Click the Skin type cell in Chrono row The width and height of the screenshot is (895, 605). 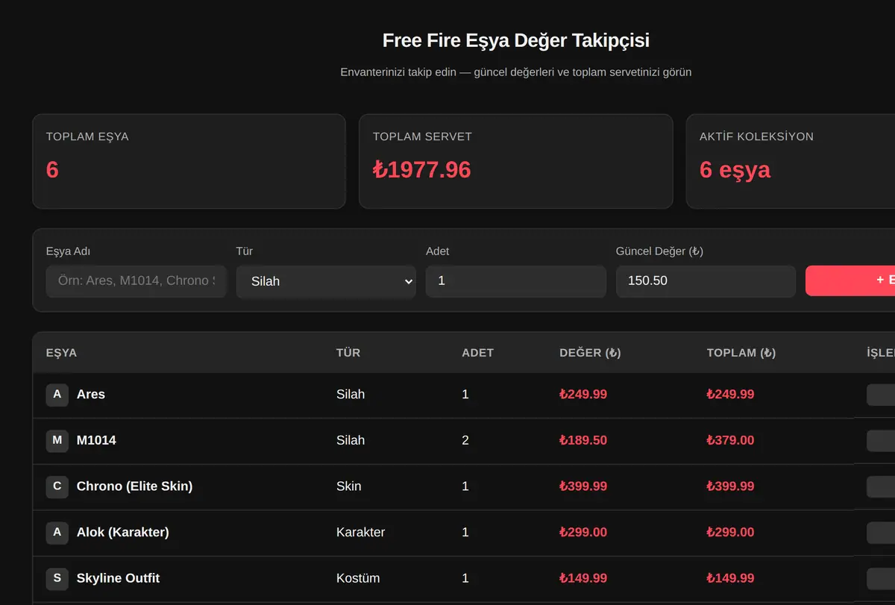tap(348, 486)
